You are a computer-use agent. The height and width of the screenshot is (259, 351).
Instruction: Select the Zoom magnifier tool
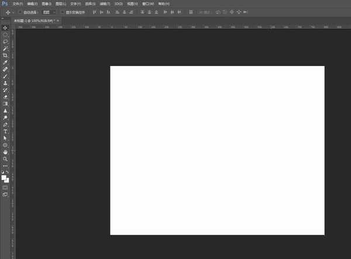tap(5, 159)
